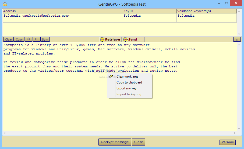Viewport: 244px width, 149px height.
Task: Click the îÜ encoding button
Action: 29,39
